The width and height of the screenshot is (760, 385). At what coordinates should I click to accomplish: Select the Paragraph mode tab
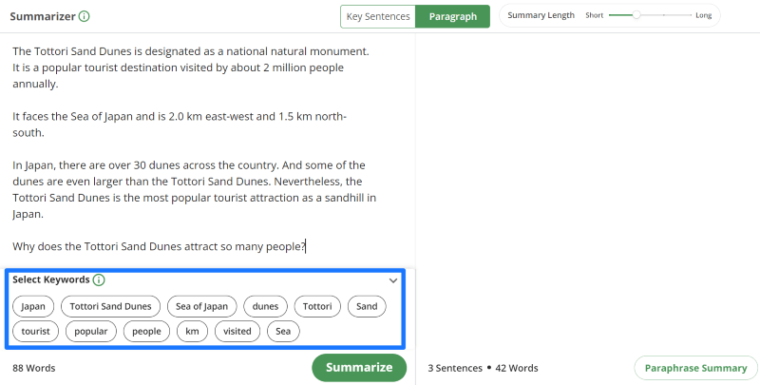click(453, 16)
